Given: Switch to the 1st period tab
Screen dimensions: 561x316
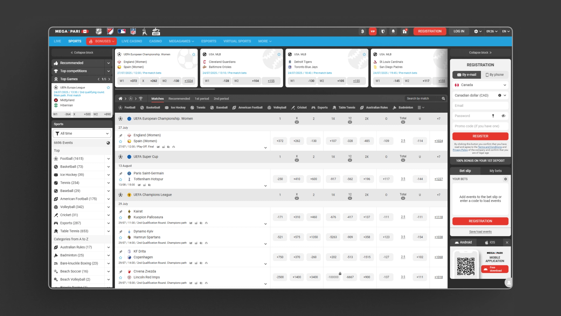Looking at the screenshot, I should 202,99.
